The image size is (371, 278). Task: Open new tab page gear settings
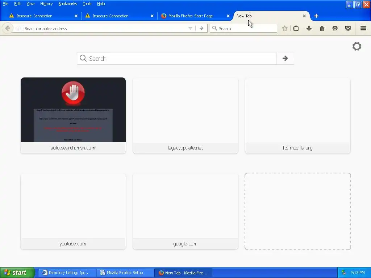[357, 46]
